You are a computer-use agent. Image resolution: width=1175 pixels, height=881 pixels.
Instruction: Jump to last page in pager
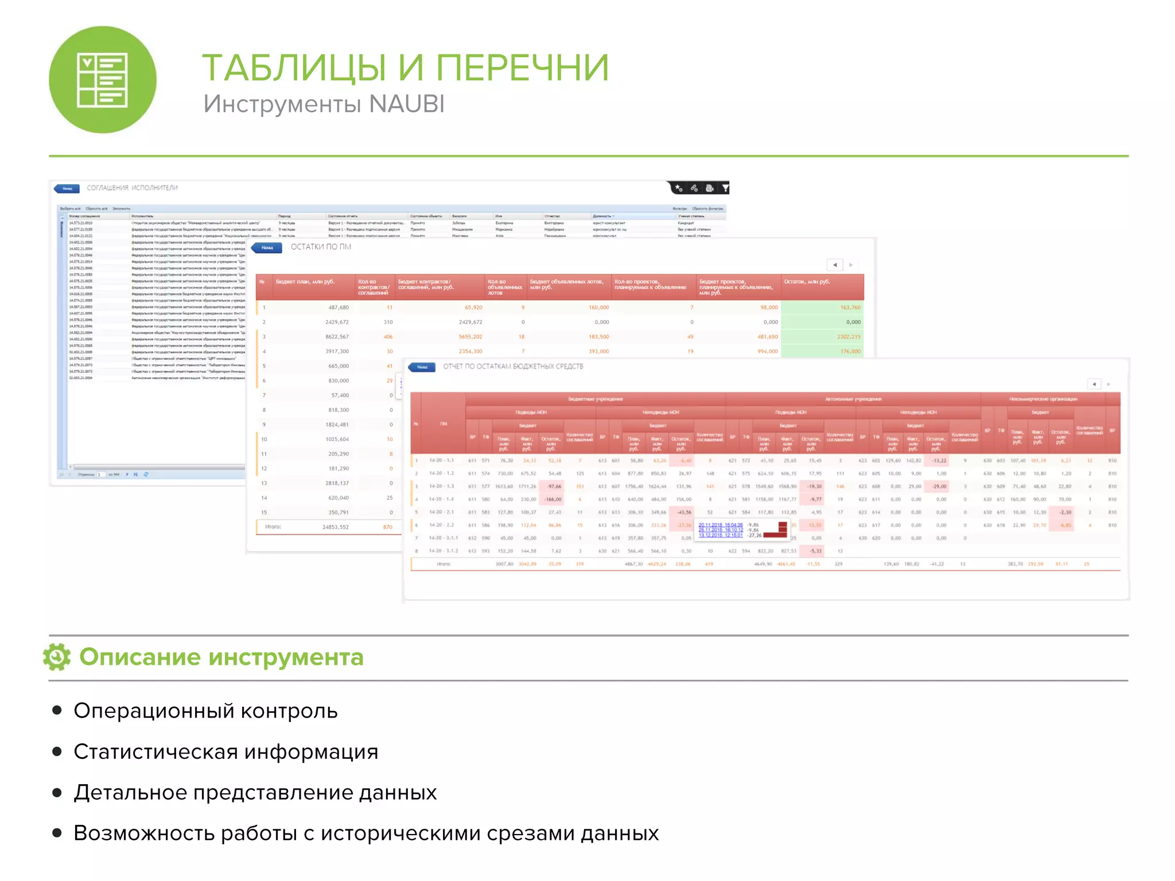135,474
